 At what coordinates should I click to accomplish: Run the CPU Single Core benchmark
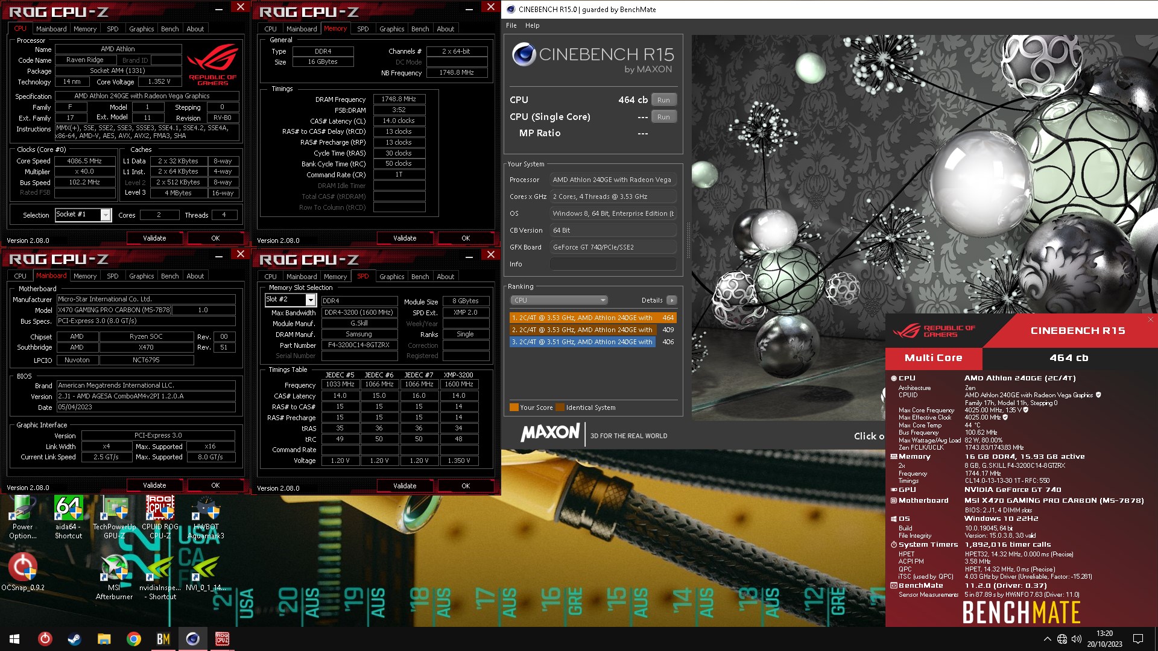(x=663, y=117)
